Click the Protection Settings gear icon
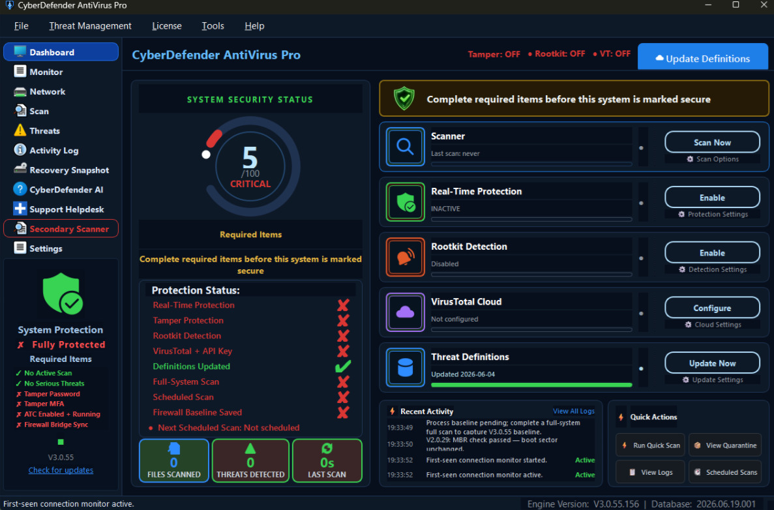Screen dimensions: 774x510 (x=681, y=215)
